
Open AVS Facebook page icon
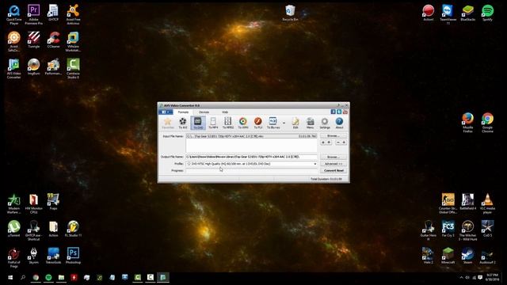333,112
